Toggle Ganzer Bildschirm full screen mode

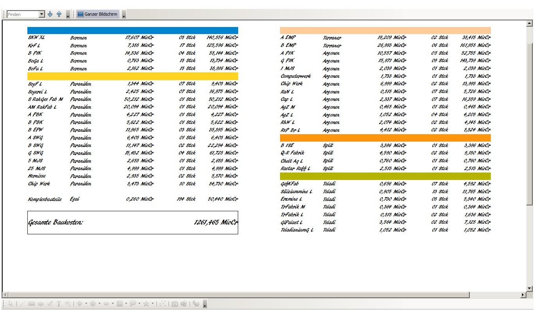(98, 14)
